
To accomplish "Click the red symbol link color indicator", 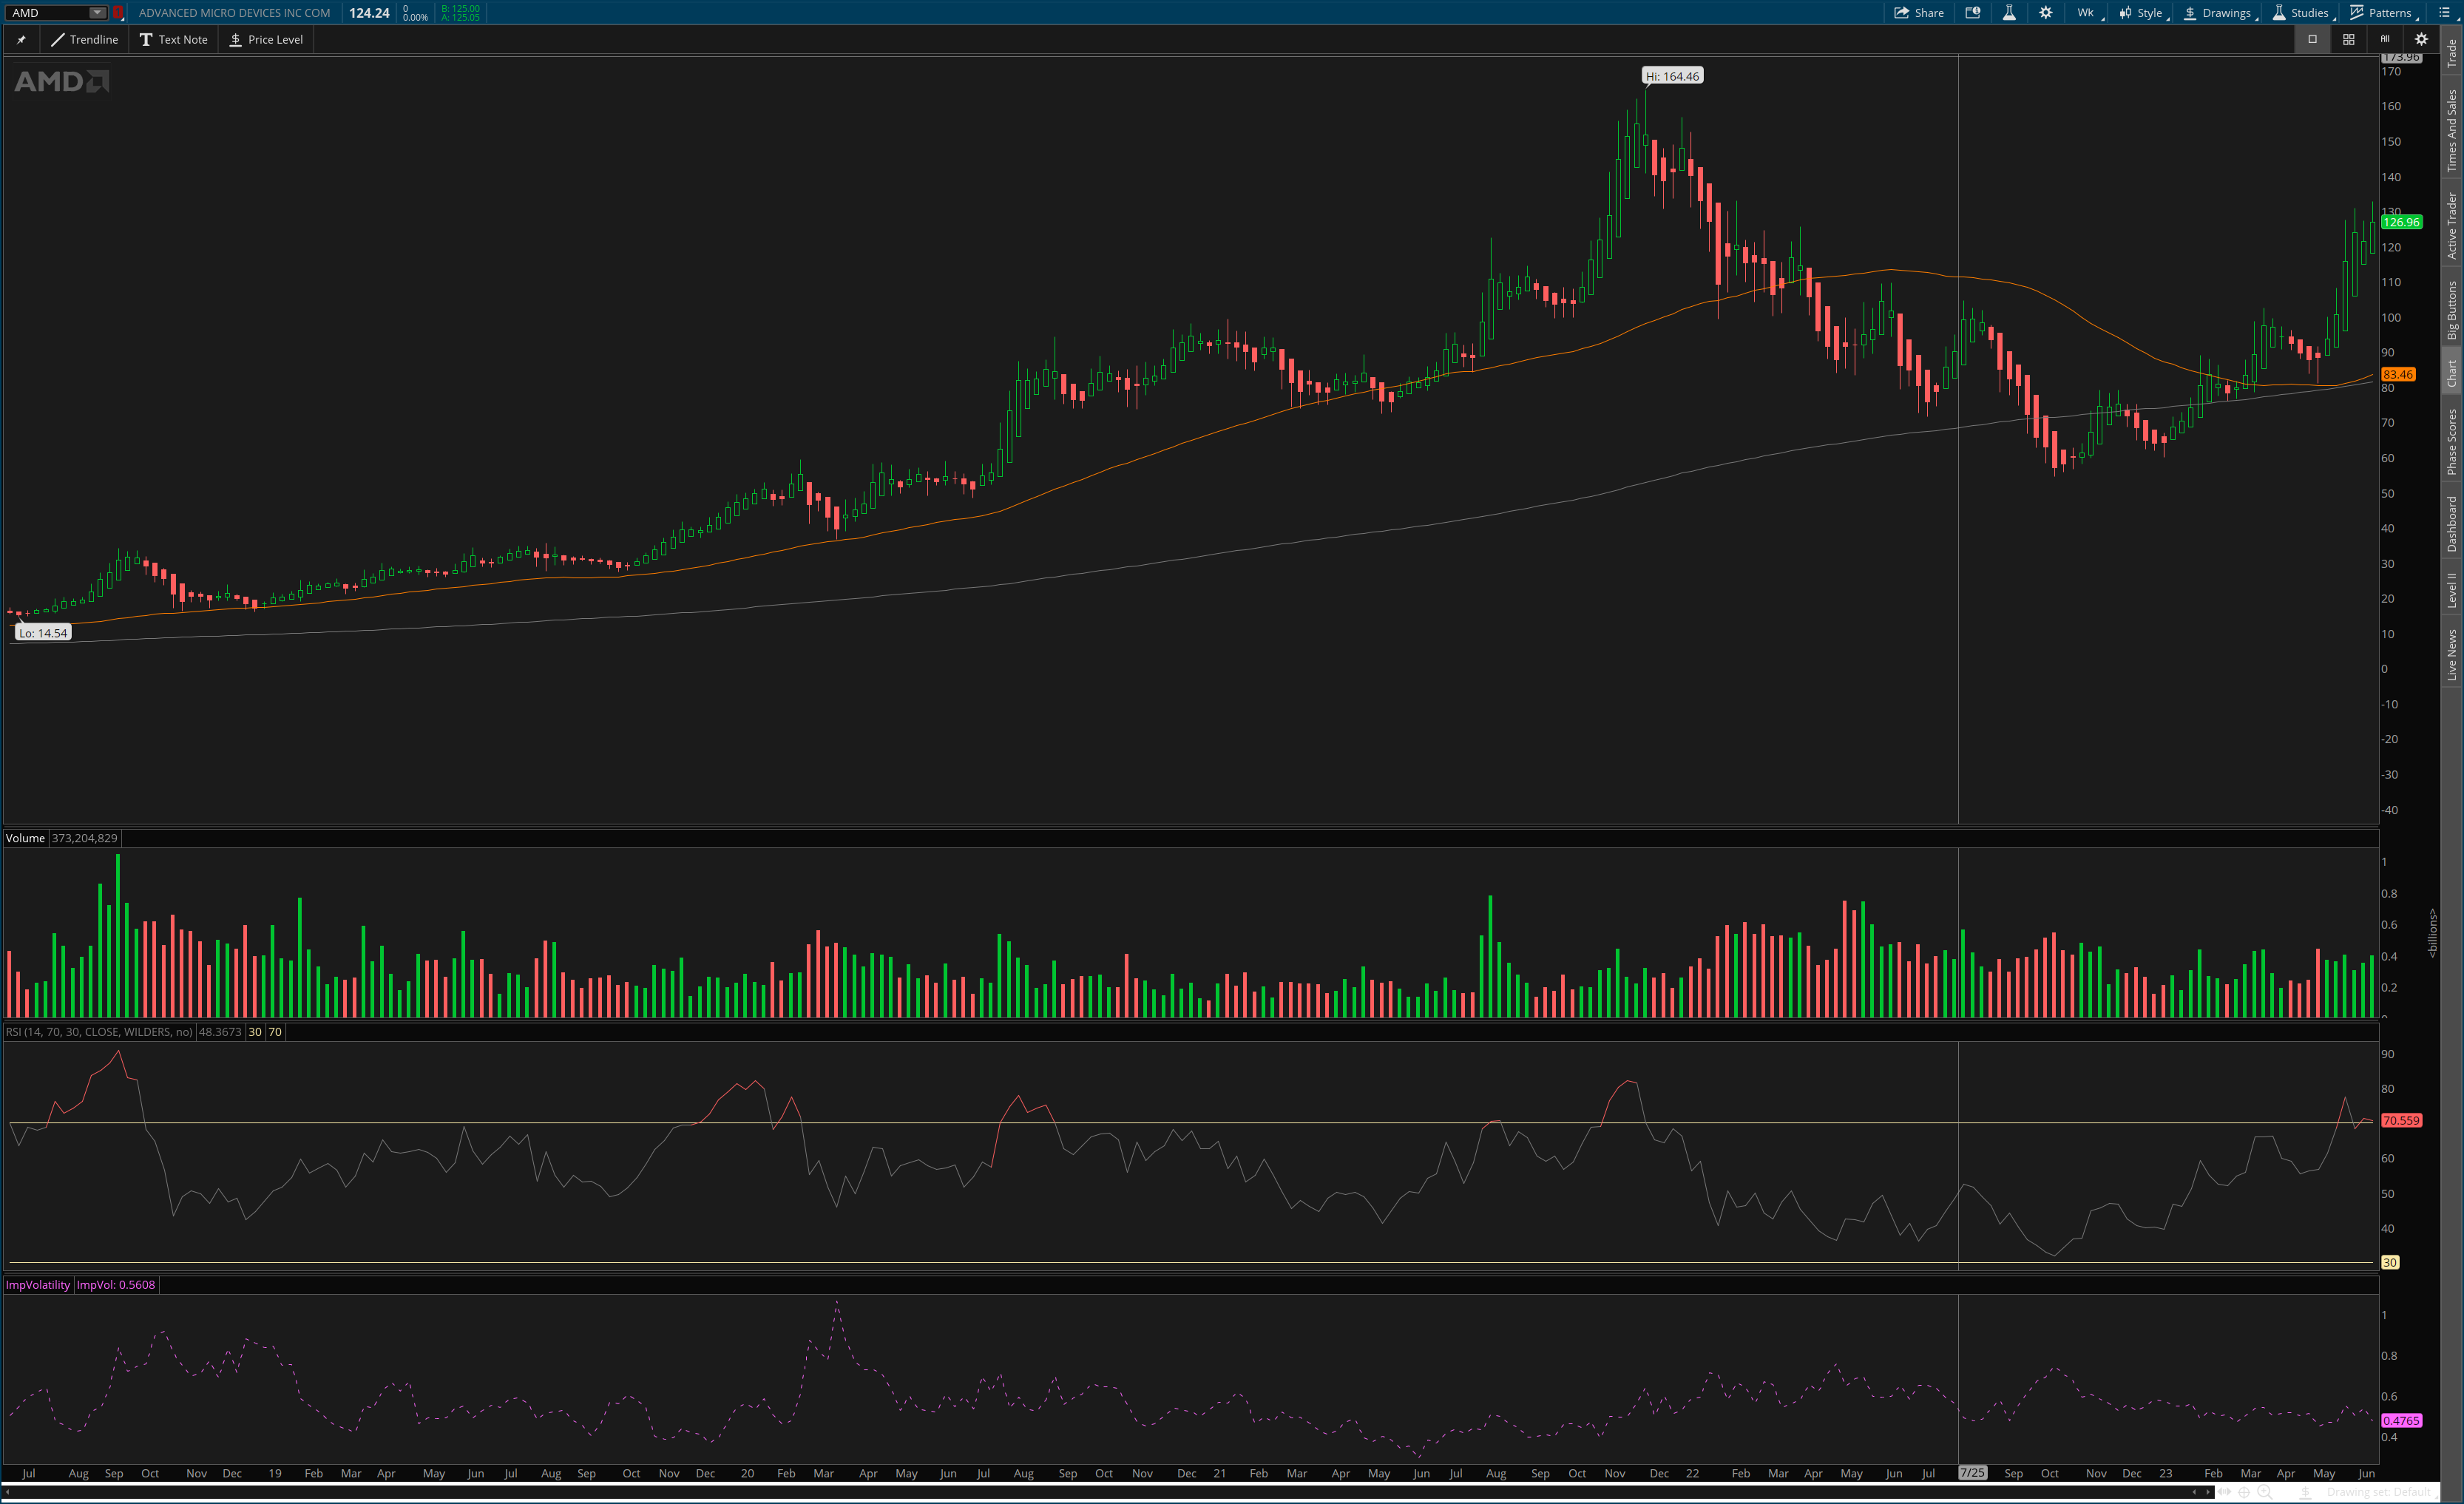I will (118, 13).
